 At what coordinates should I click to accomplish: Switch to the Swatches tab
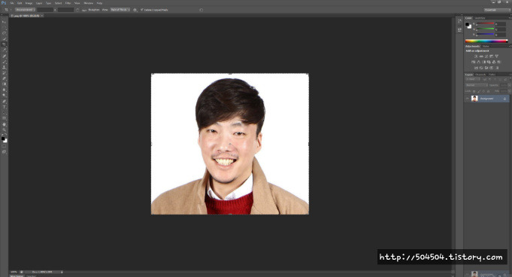point(480,18)
